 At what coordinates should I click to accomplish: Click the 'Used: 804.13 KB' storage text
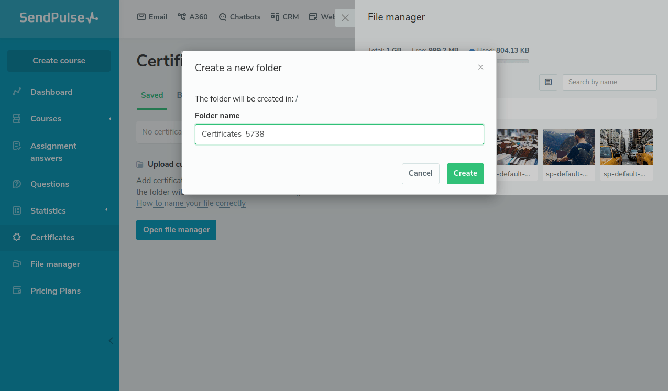(503, 51)
